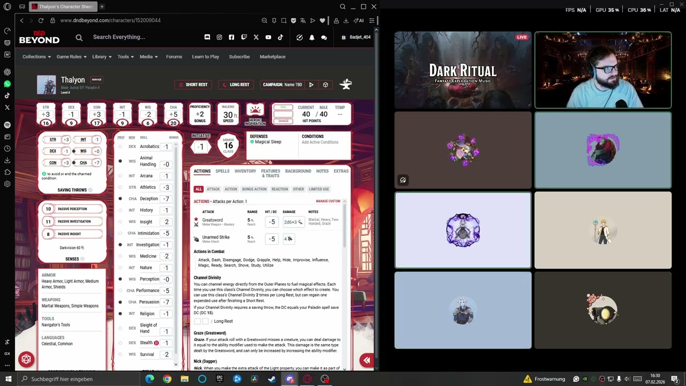686x386 pixels.
Task: Open Opera sidebar settings gear
Action: (7, 184)
